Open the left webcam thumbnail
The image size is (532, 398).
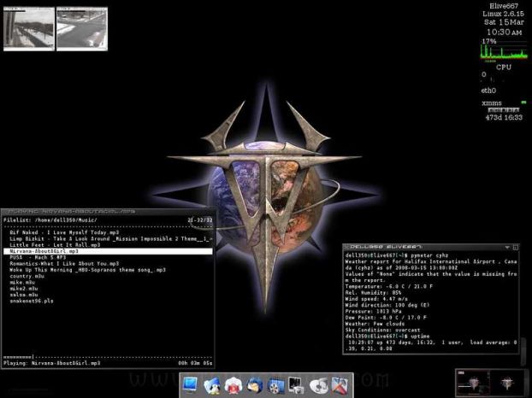(29, 29)
